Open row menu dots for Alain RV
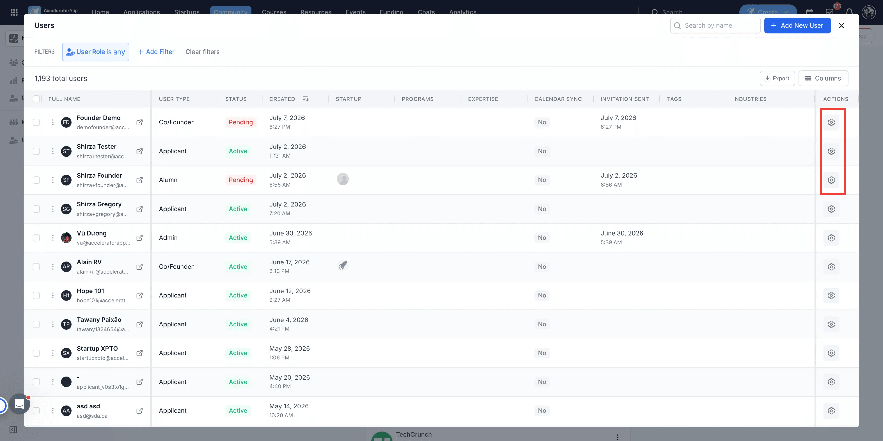Screen dimensions: 883x441 pyautogui.click(x=53, y=267)
